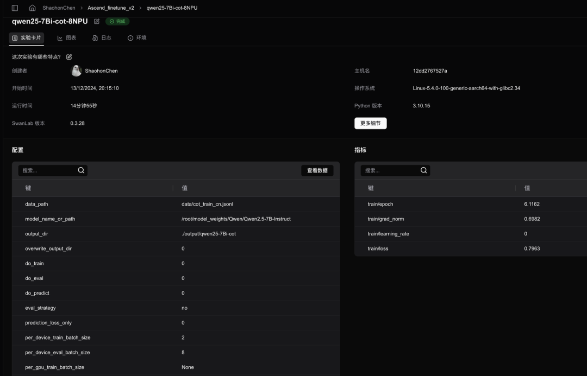Click qwen25-7Bi-cot-8NPU breadcrumb
Viewport: 587px width, 376px height.
[x=172, y=8]
